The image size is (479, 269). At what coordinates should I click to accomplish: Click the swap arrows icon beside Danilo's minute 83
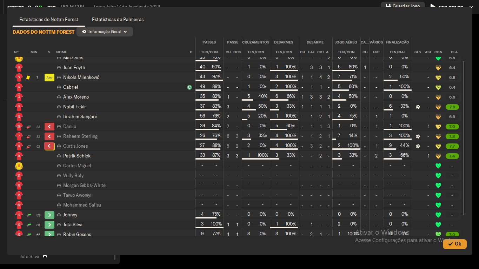pyautogui.click(x=29, y=127)
